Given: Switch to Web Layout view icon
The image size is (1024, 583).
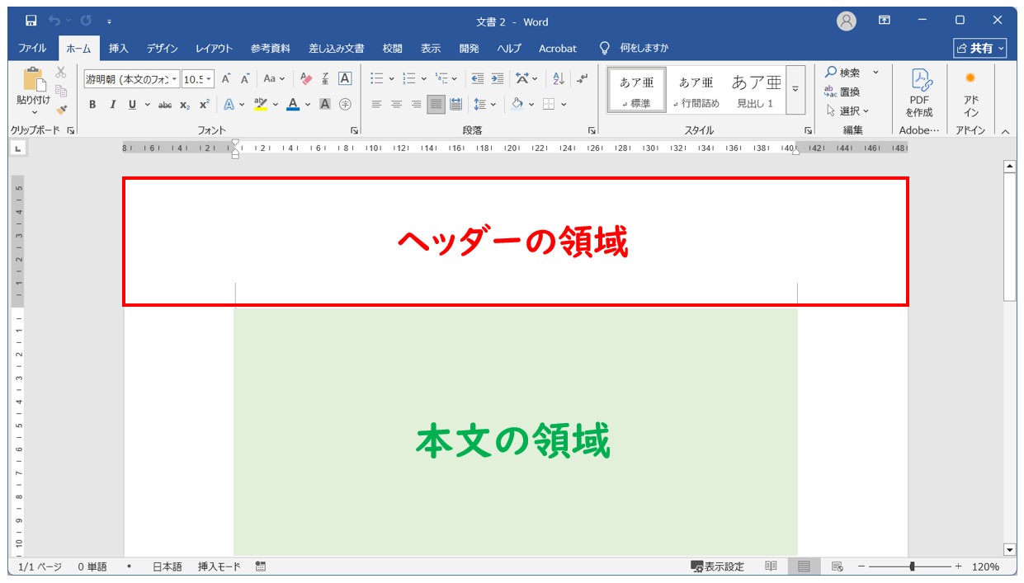Looking at the screenshot, I should tap(837, 567).
